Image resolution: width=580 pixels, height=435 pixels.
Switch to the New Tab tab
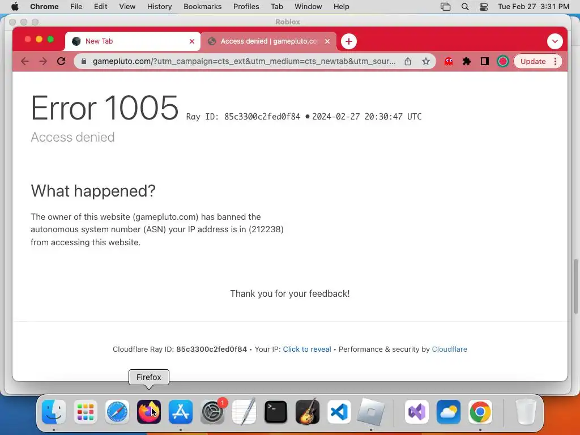[x=133, y=41]
